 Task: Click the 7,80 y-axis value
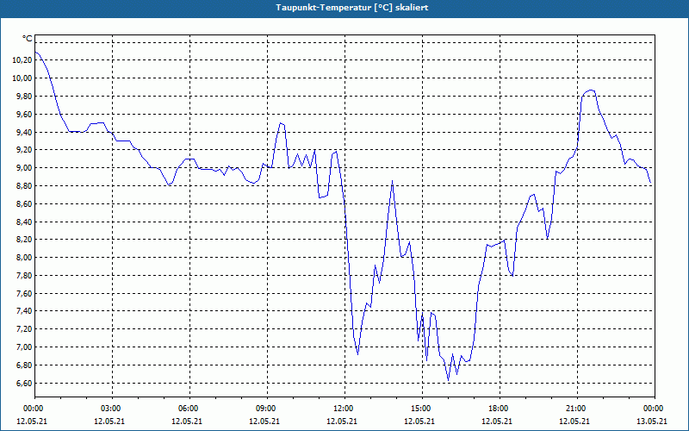click(24, 276)
